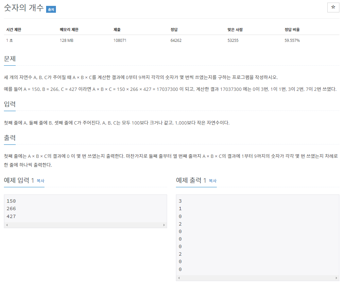Click the second output line 1

click(180, 209)
